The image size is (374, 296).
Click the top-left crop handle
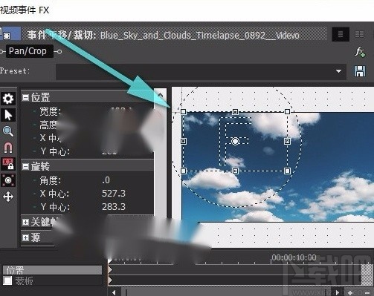click(x=183, y=112)
